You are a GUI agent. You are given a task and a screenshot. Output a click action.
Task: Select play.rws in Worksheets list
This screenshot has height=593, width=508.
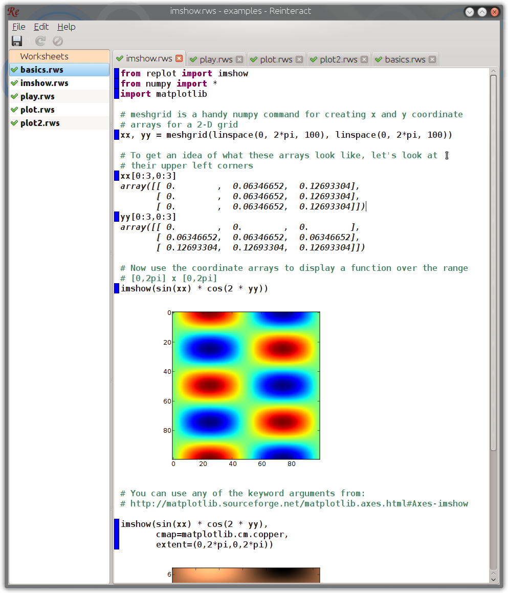59,96
